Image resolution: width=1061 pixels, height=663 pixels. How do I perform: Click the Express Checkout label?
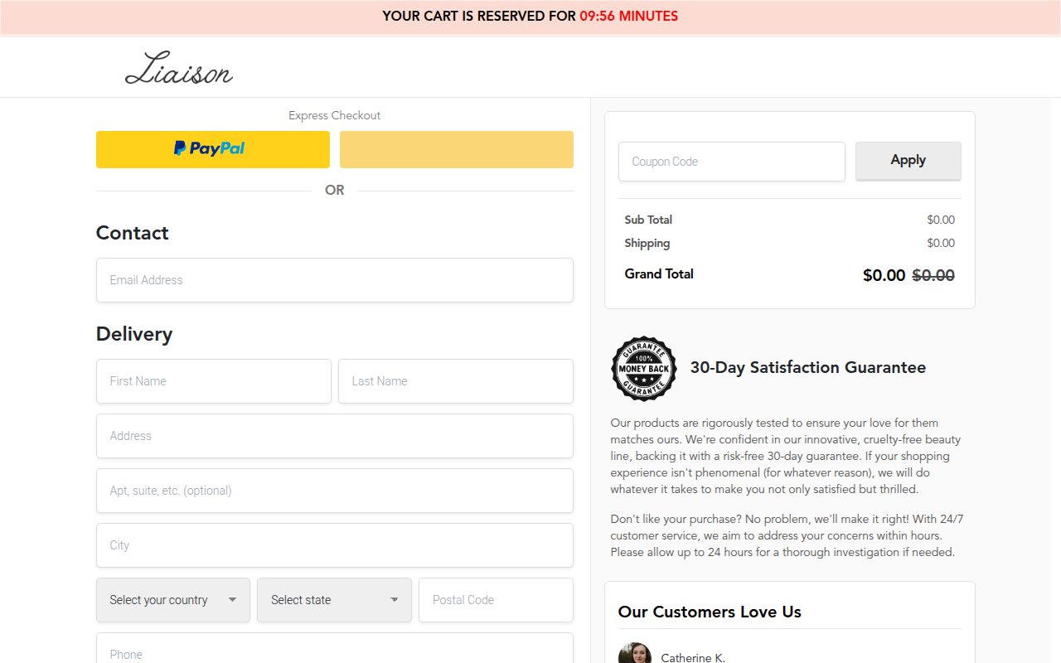coord(335,115)
